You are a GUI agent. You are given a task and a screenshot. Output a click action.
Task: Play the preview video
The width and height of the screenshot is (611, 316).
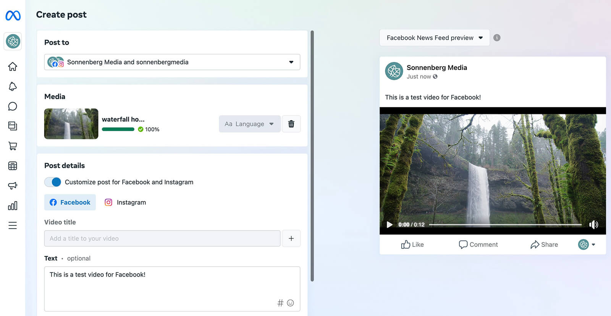390,225
